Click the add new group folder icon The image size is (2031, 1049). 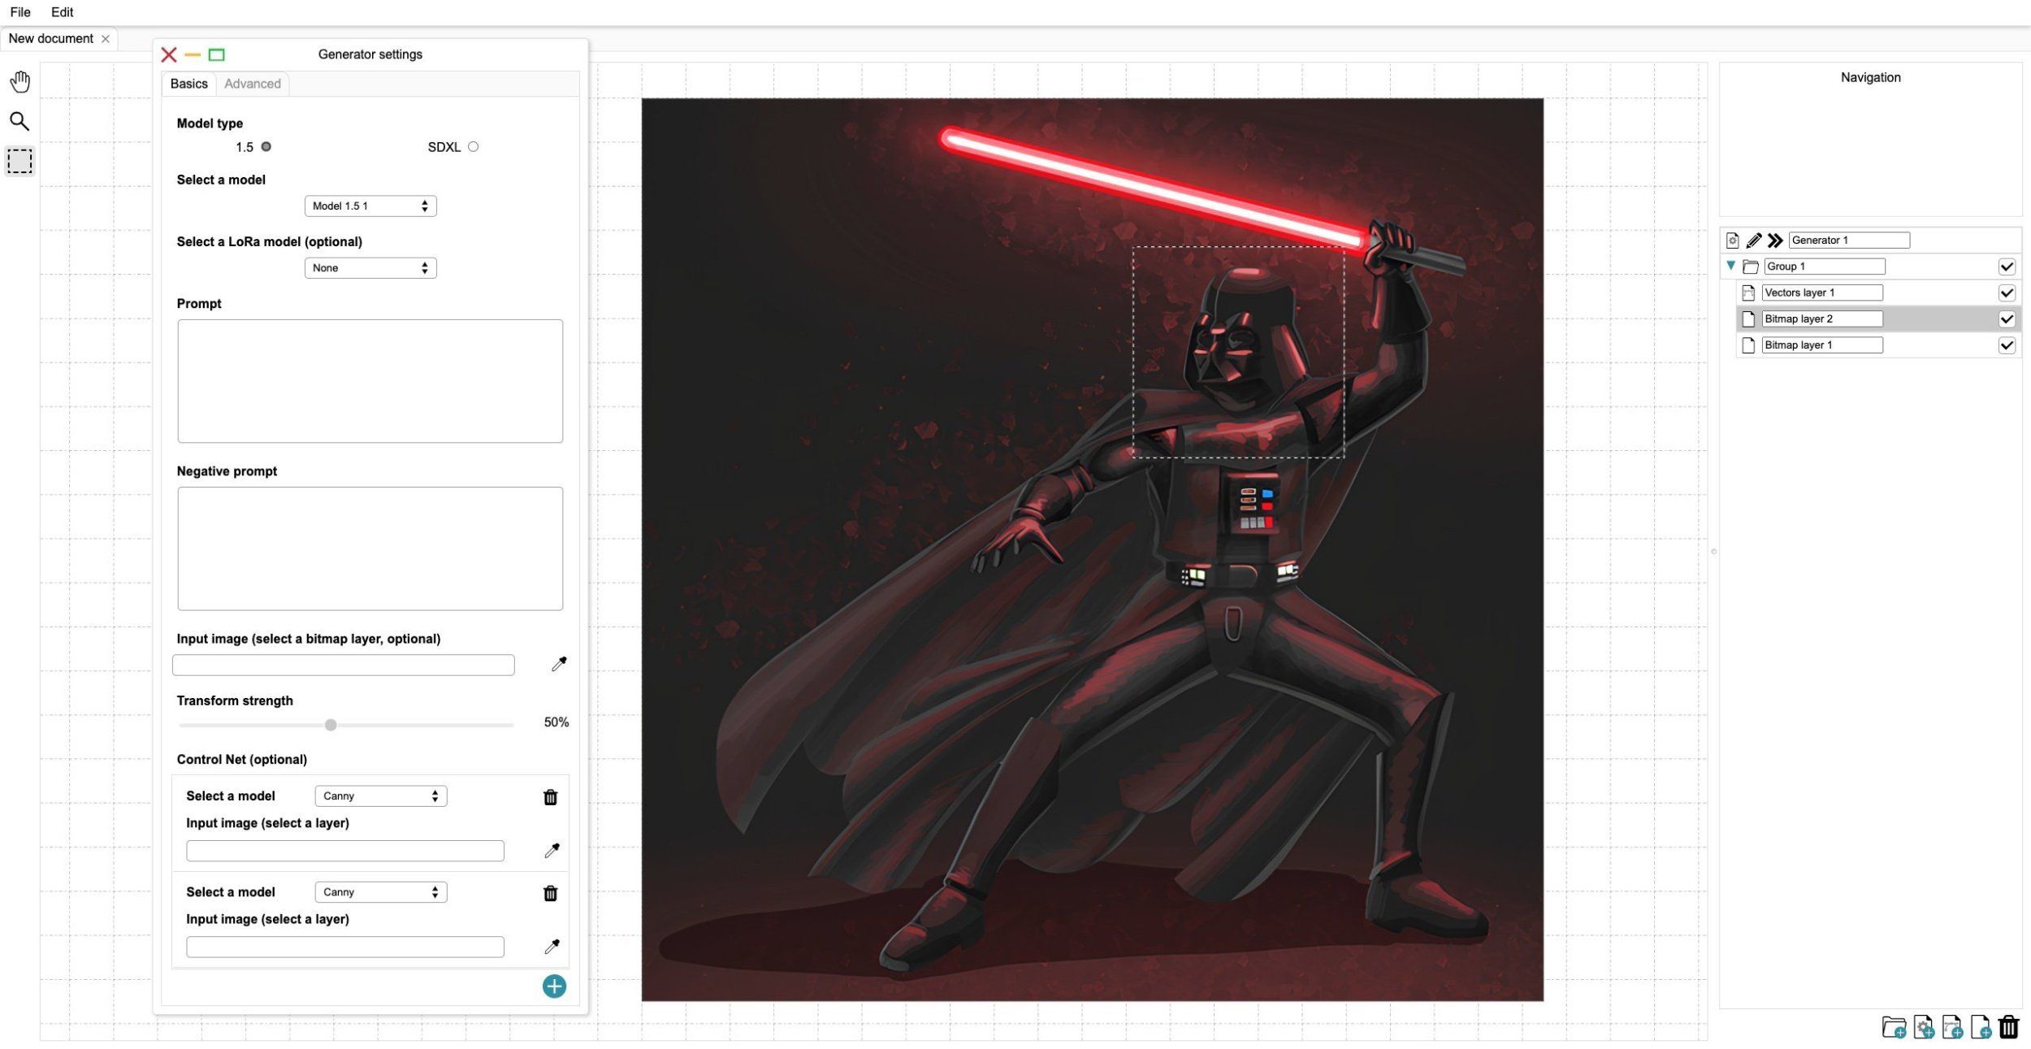pyautogui.click(x=1894, y=1028)
